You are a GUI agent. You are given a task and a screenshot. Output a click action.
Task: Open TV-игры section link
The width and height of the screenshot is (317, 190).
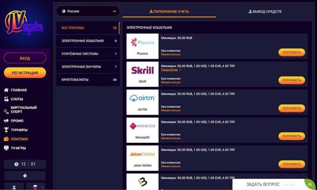tap(18, 148)
